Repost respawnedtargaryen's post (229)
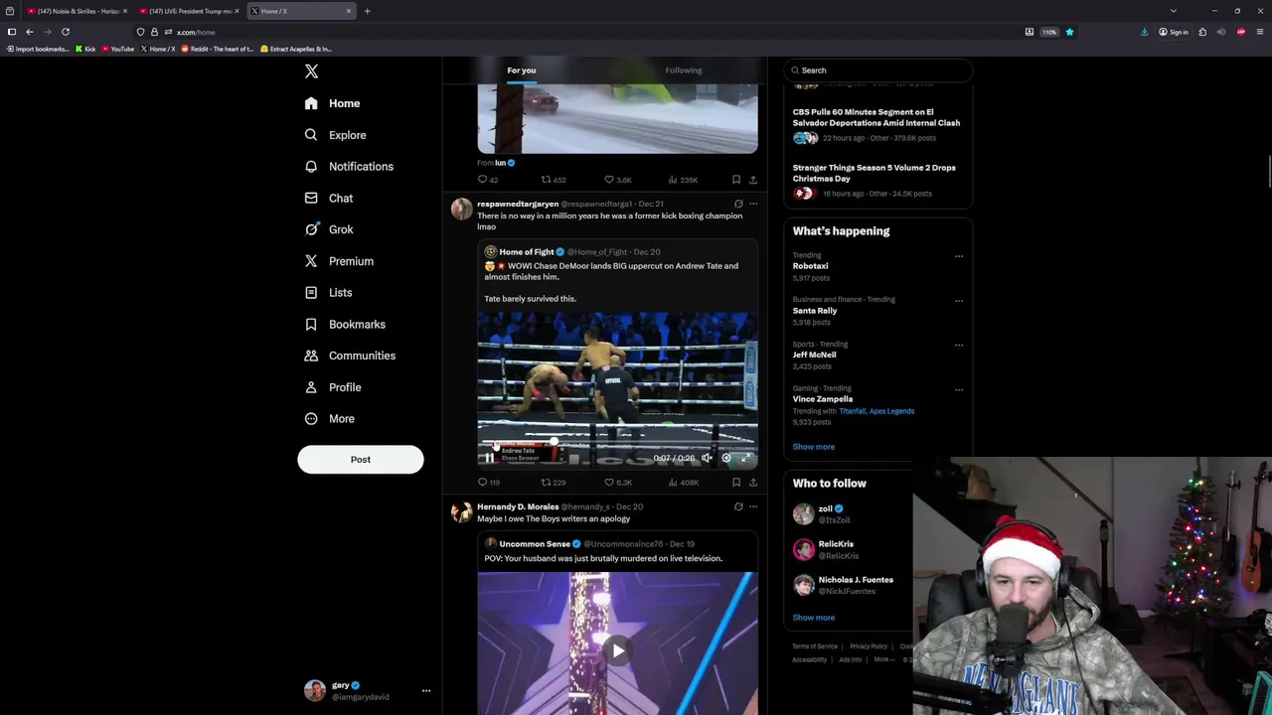The width and height of the screenshot is (1272, 715). click(554, 483)
